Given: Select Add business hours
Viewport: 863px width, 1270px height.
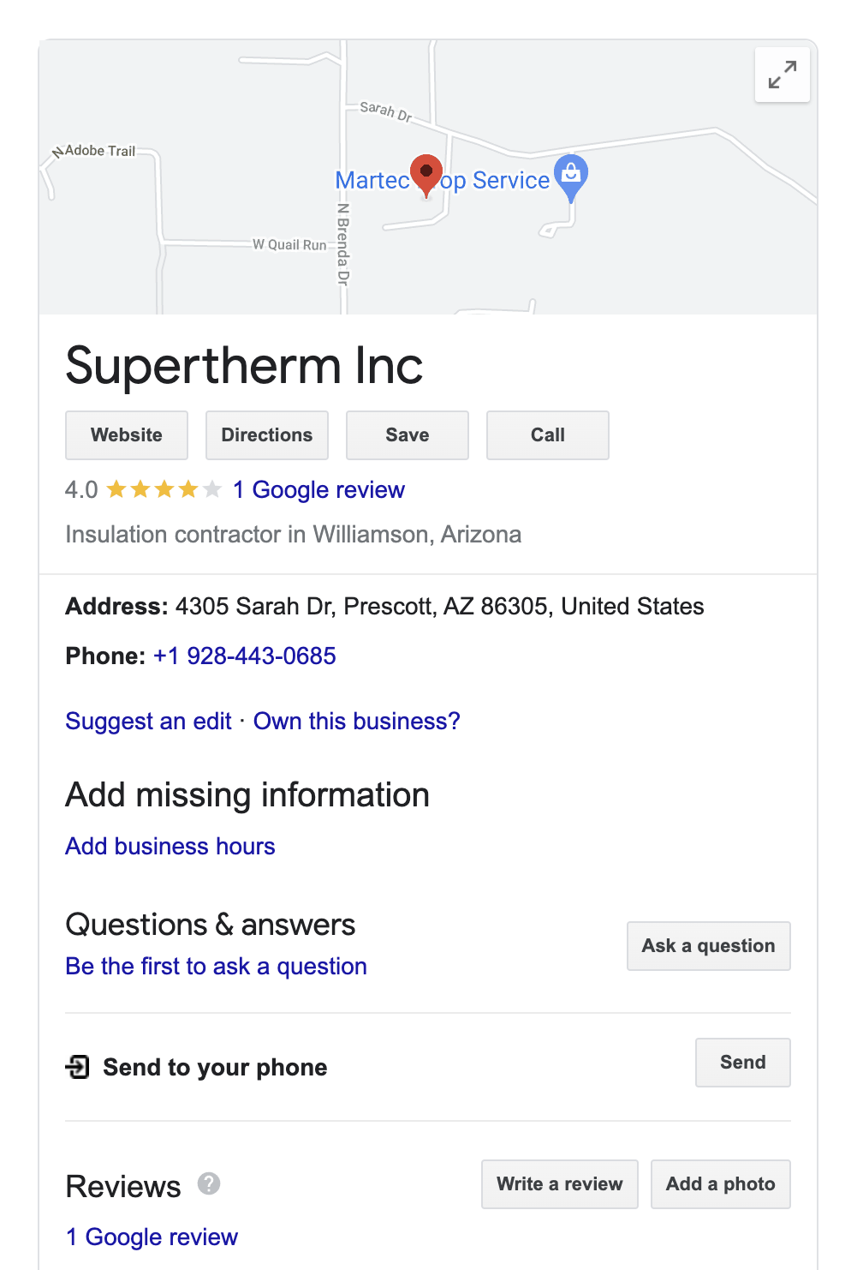Looking at the screenshot, I should click(x=170, y=846).
